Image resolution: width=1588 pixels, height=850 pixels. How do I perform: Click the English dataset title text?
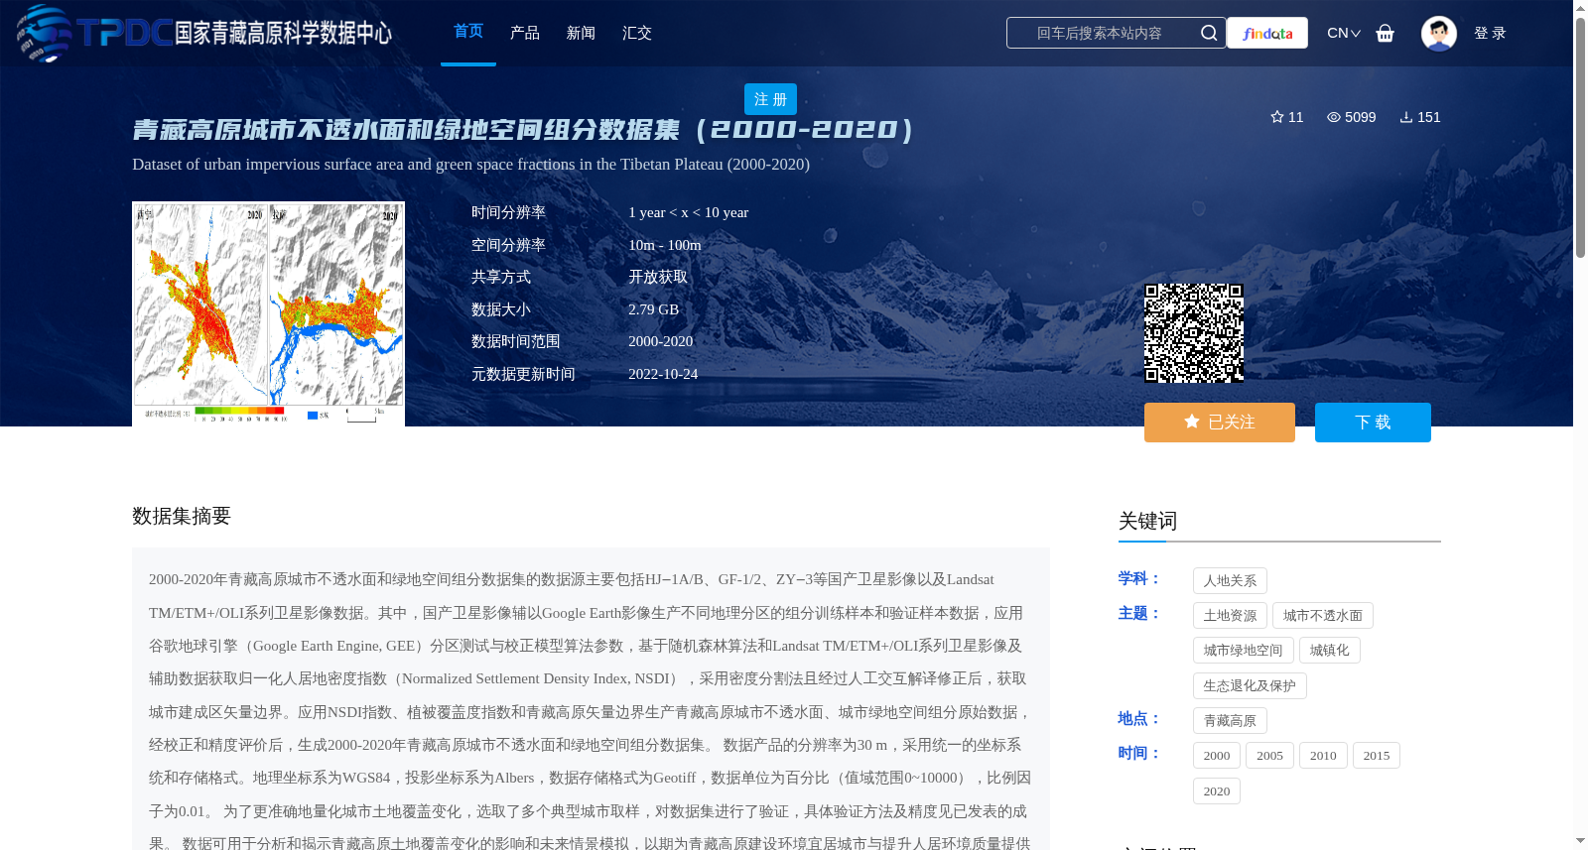tap(470, 165)
